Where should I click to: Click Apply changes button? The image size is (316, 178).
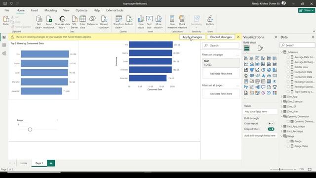[192, 37]
